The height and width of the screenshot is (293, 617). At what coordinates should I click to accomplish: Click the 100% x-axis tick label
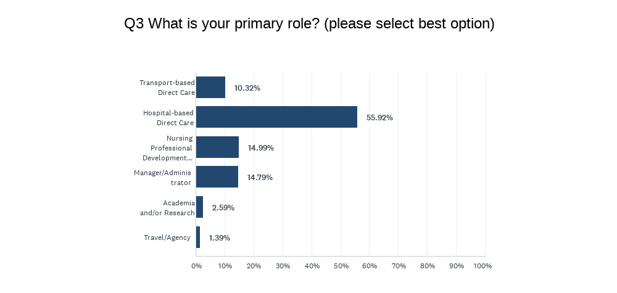coord(482,266)
